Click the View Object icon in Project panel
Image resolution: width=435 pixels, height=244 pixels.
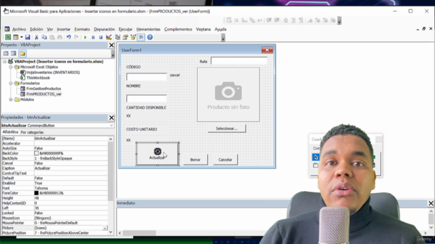[14, 54]
